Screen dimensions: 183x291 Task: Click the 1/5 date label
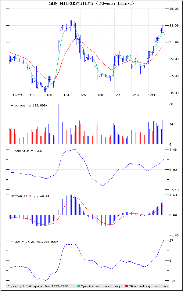(83, 95)
